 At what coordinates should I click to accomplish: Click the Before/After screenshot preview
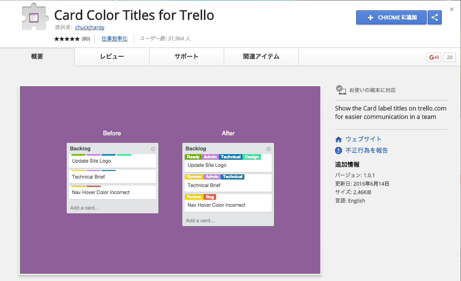pos(170,180)
